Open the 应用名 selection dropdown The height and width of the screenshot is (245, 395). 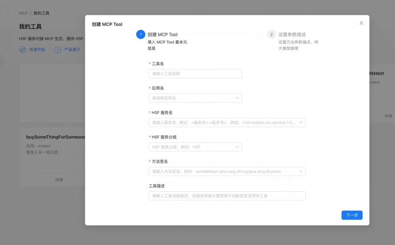pos(195,98)
